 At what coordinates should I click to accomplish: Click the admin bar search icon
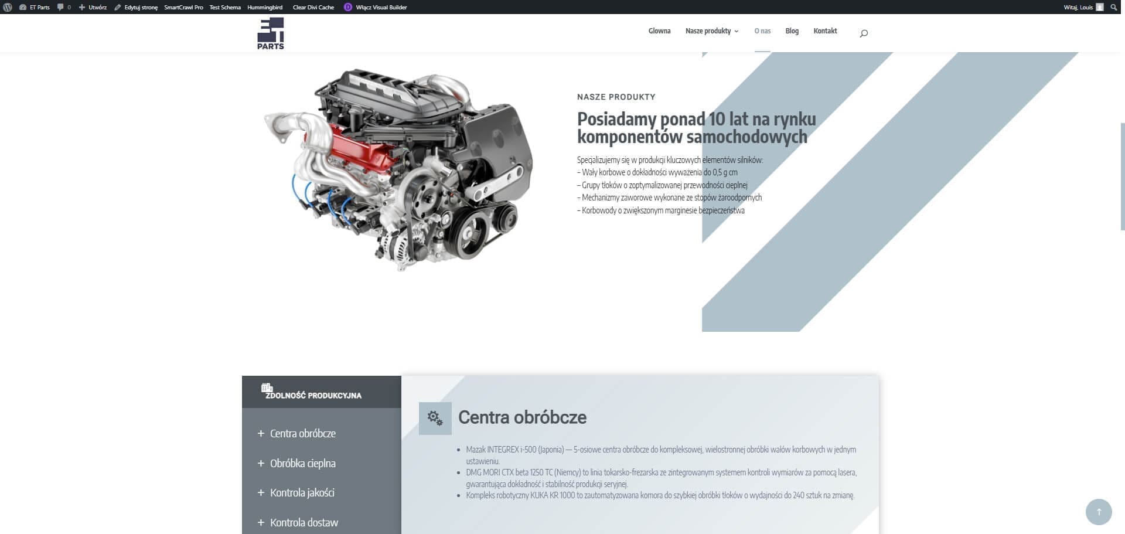point(1114,7)
